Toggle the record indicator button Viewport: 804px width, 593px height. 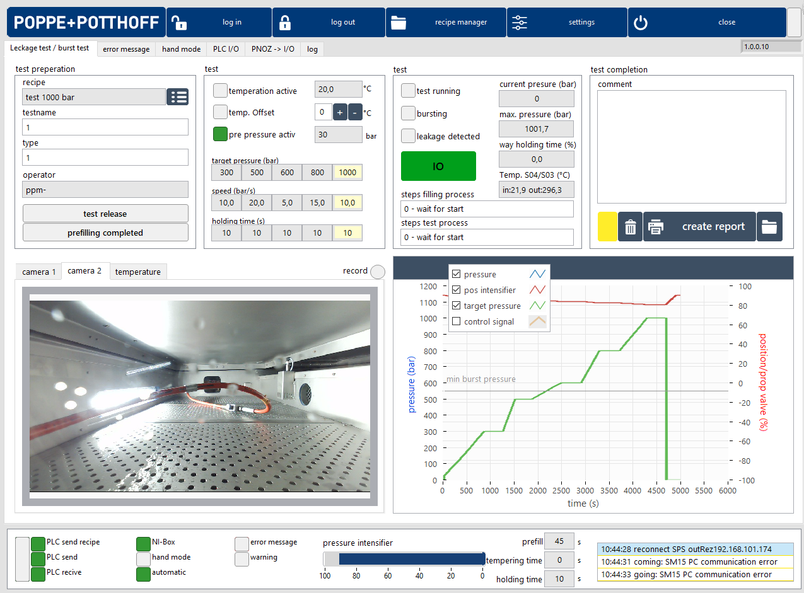pos(377,272)
